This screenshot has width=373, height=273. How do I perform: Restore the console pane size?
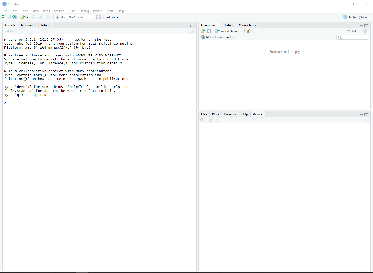tap(192, 25)
